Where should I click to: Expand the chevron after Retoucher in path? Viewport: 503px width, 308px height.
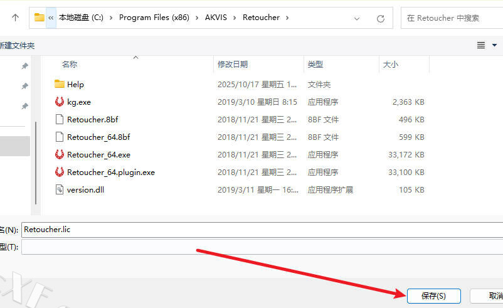tap(287, 18)
